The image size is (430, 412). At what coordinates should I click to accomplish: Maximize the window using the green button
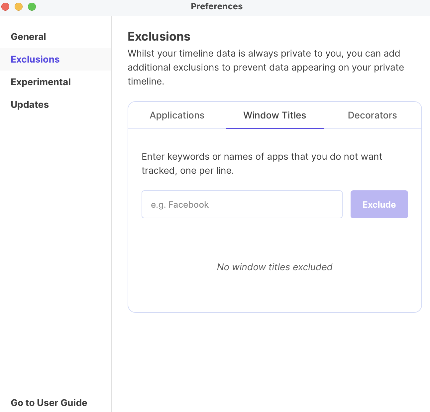[32, 7]
